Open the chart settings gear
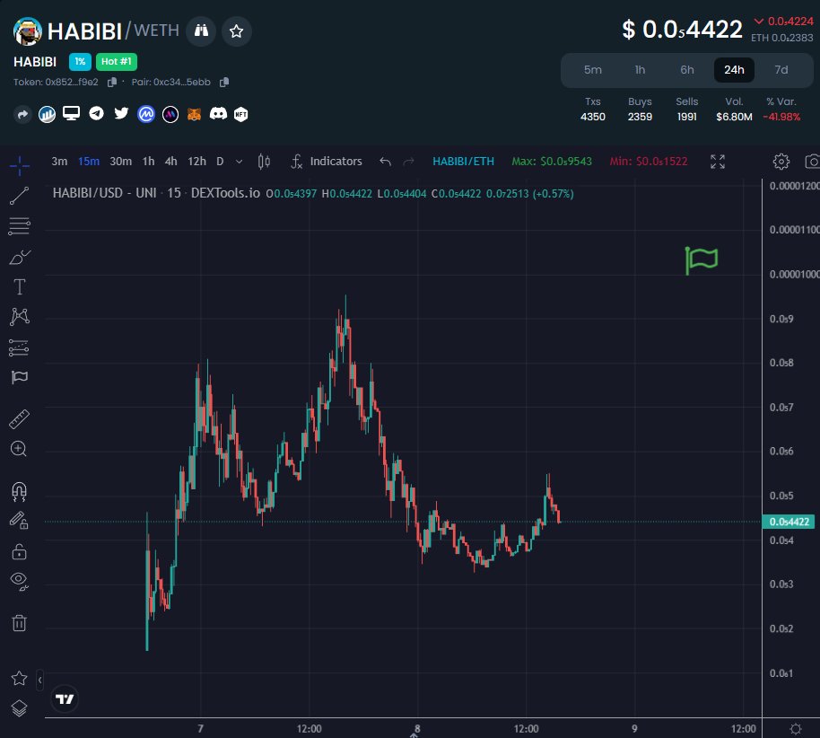 click(x=781, y=162)
